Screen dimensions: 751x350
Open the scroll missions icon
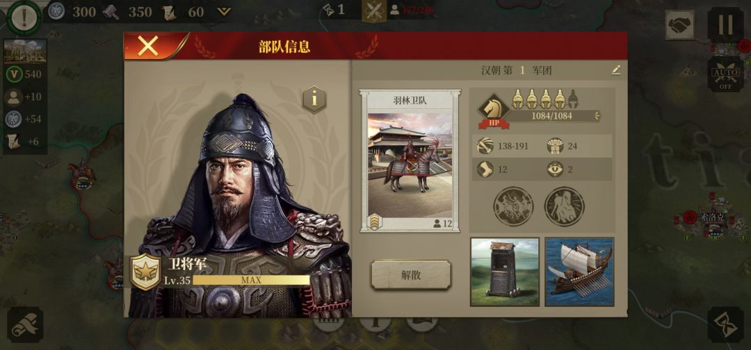(25, 325)
